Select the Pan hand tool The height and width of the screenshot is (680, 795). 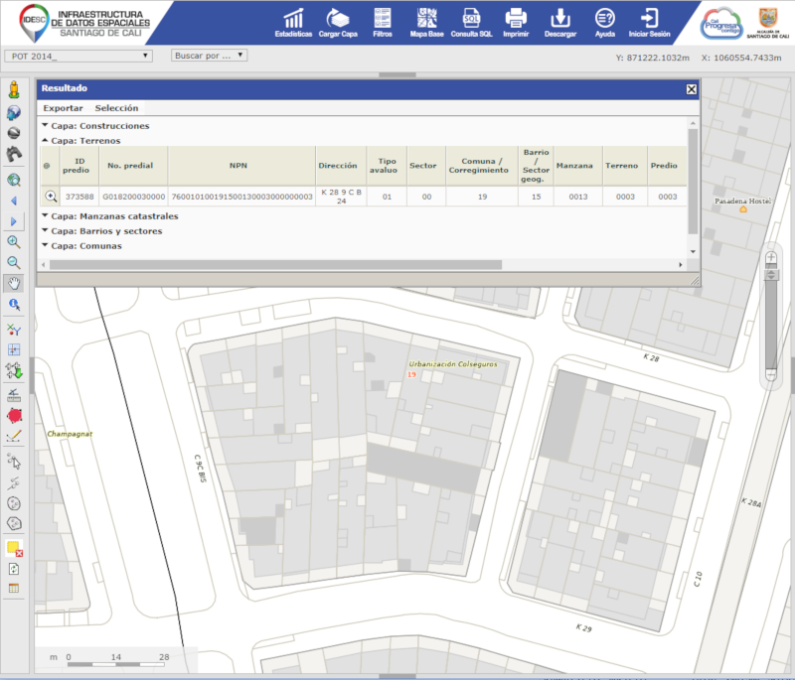[x=14, y=282]
